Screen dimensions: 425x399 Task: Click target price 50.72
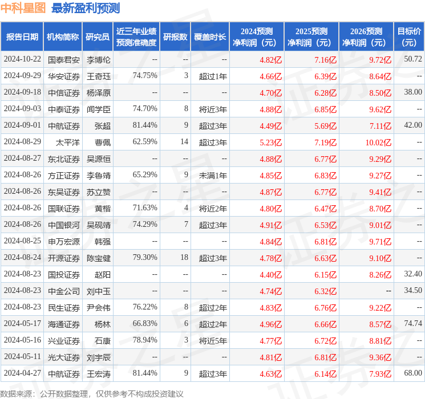click(x=413, y=59)
